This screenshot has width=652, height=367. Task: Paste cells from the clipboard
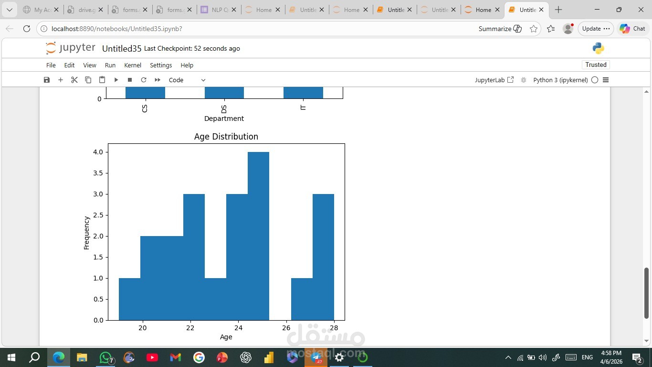[x=102, y=80]
